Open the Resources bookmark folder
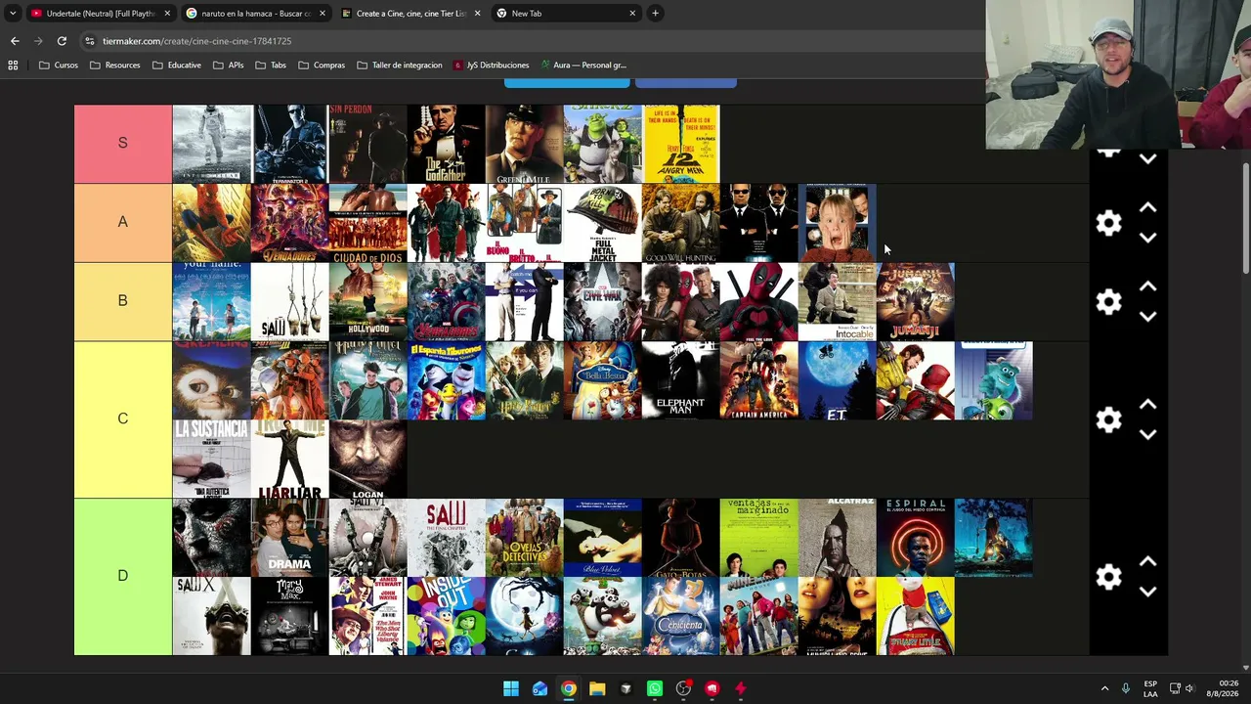This screenshot has height=704, width=1251. pyautogui.click(x=114, y=66)
